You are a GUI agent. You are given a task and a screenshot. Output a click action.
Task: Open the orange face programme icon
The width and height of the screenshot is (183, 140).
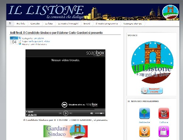pyautogui.click(x=145, y=131)
